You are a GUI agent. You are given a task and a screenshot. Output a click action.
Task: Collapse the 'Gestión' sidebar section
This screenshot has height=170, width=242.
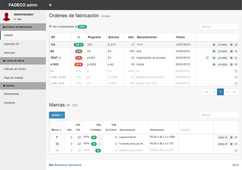click(23, 86)
